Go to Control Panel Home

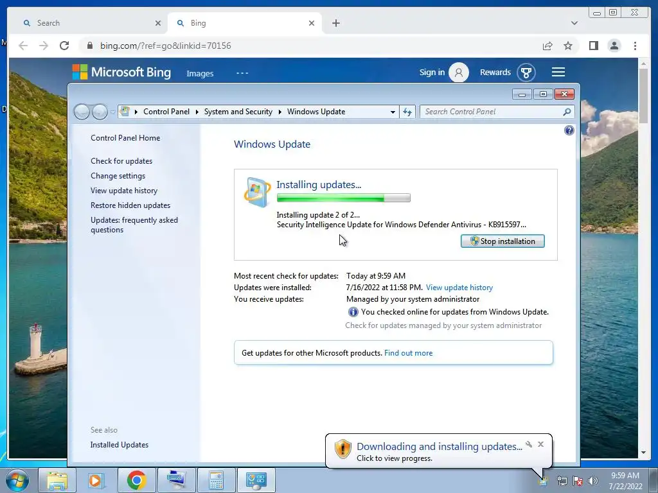(125, 138)
